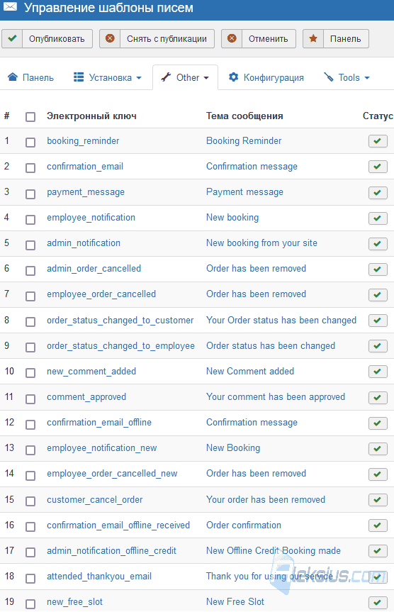This screenshot has width=394, height=612.
Task: Go to the Конфигурация tab
Action: coord(266,78)
